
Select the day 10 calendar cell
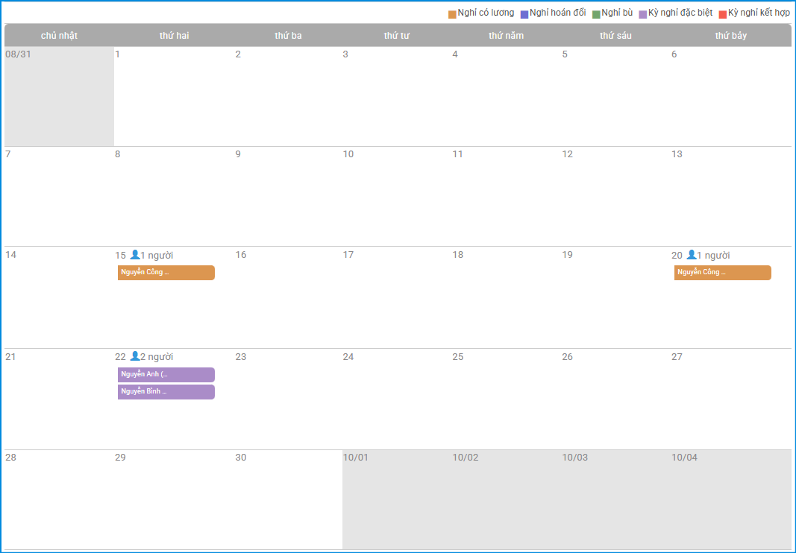tap(395, 197)
